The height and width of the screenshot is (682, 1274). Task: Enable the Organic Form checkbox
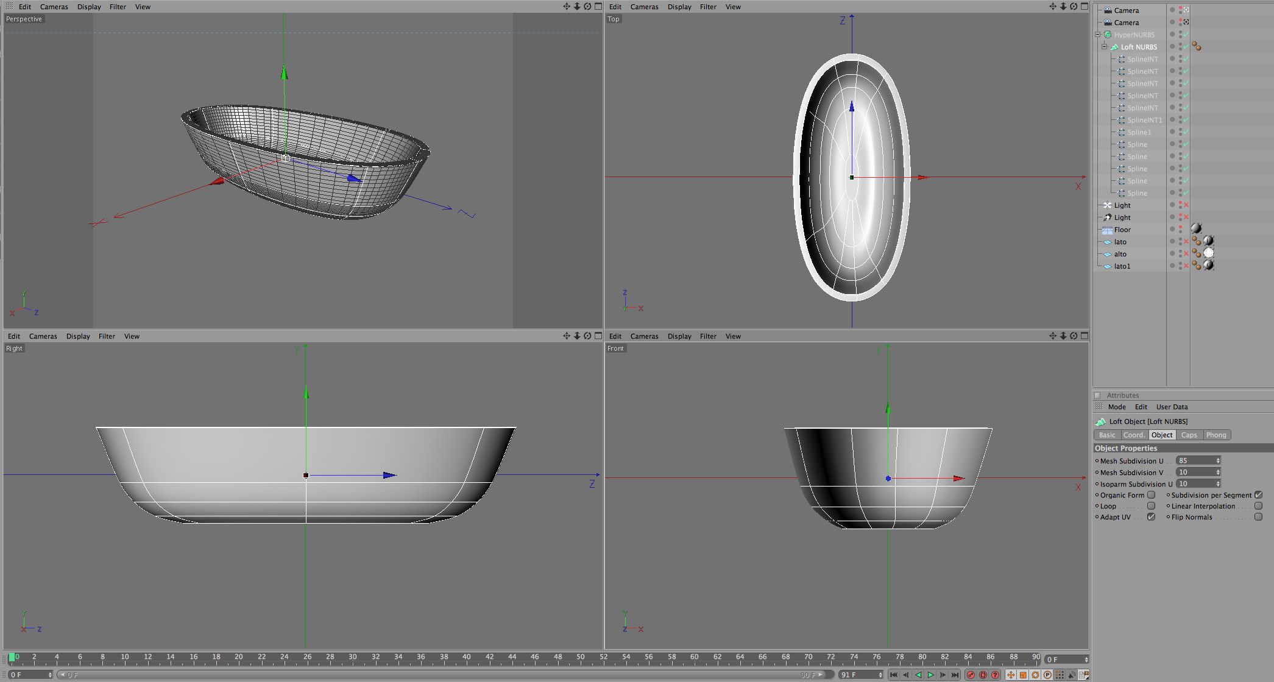click(1151, 495)
